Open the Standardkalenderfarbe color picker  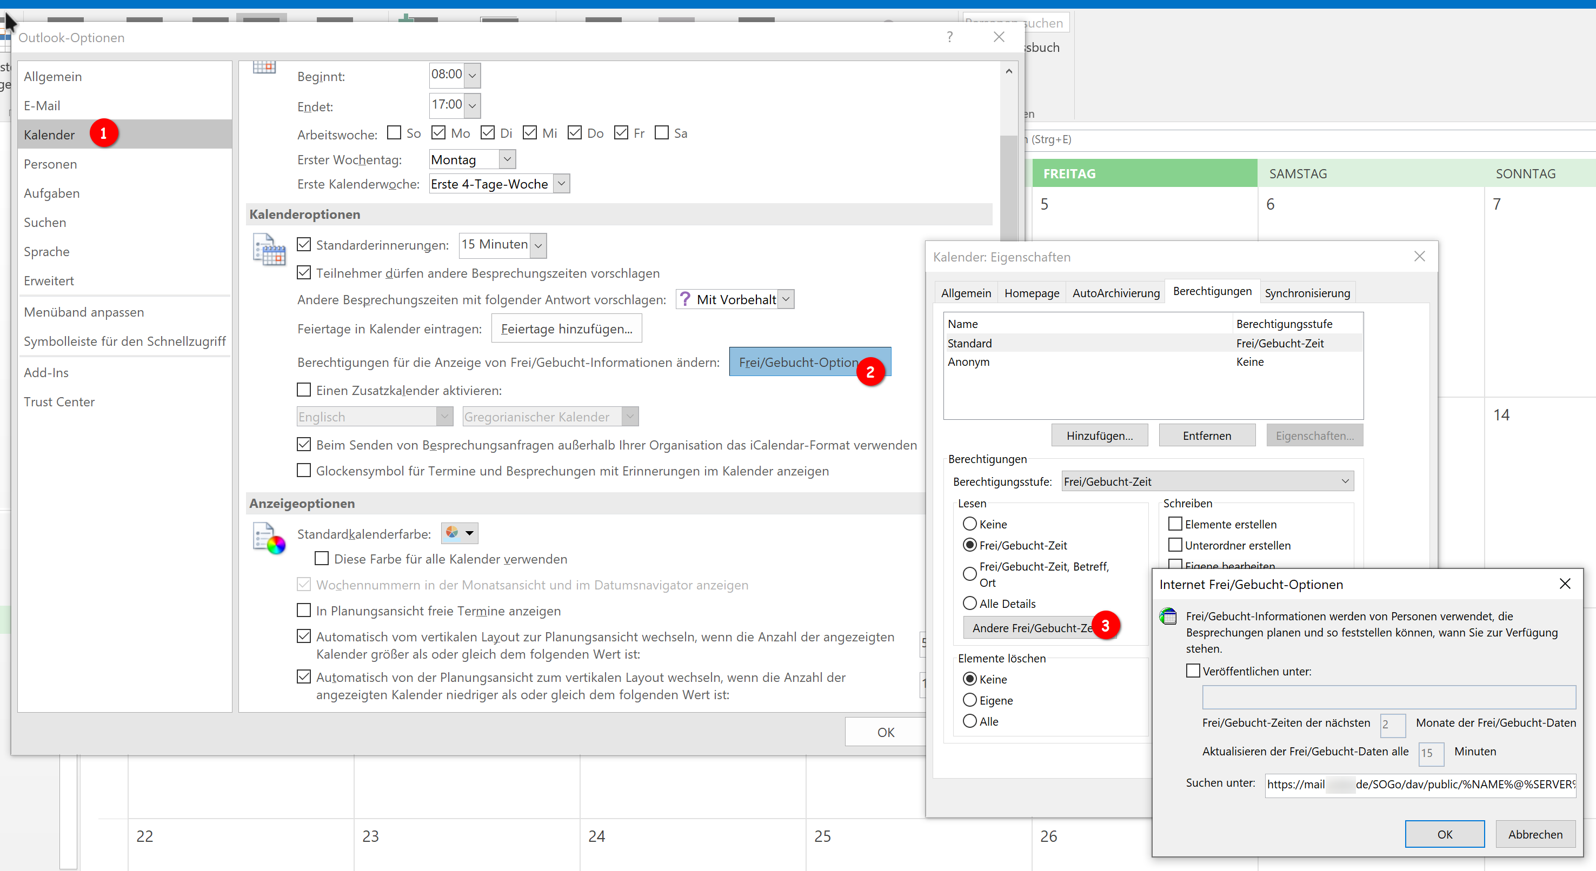(460, 533)
